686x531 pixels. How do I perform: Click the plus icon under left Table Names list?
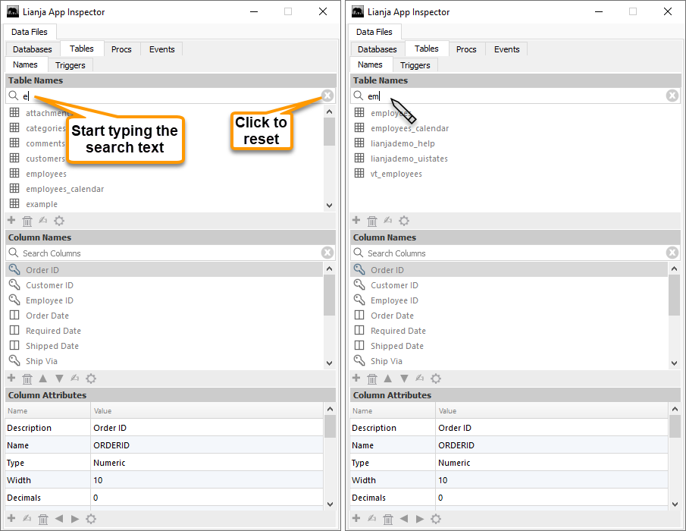pos(11,221)
